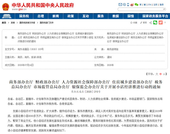Click the 登录 login link
The width and height of the screenshot is (170, 134).
pos(161,5)
